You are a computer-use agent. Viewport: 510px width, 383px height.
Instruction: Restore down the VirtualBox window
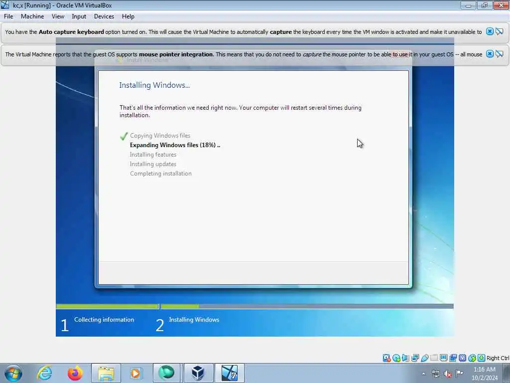[x=485, y=5]
